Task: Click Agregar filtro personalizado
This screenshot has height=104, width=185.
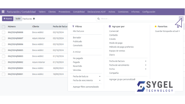Action: click(86, 87)
